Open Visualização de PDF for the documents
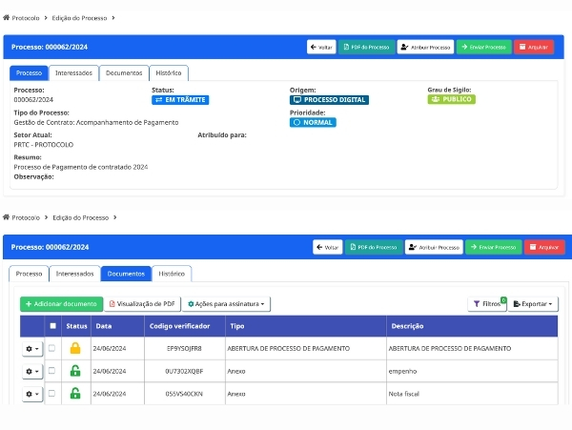Image resolution: width=572 pixels, height=430 pixels. 142,304
